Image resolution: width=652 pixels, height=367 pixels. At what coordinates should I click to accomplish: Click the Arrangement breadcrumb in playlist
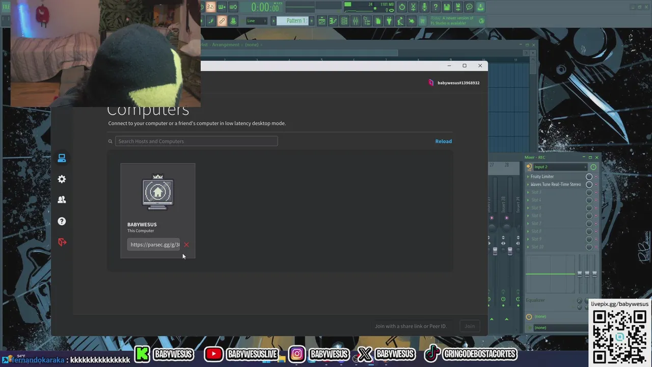click(x=226, y=45)
